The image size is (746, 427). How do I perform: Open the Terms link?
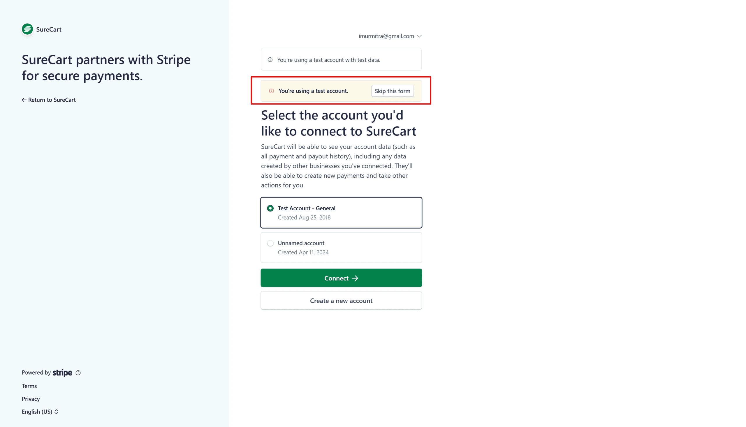[x=29, y=386]
